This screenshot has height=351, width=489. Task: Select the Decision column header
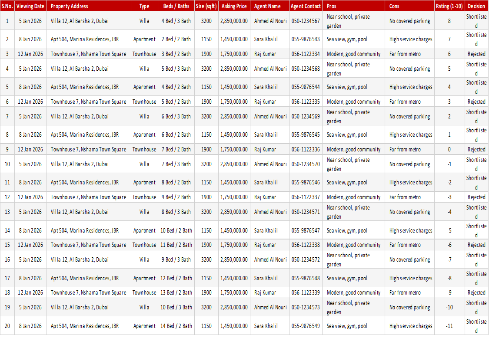476,6
